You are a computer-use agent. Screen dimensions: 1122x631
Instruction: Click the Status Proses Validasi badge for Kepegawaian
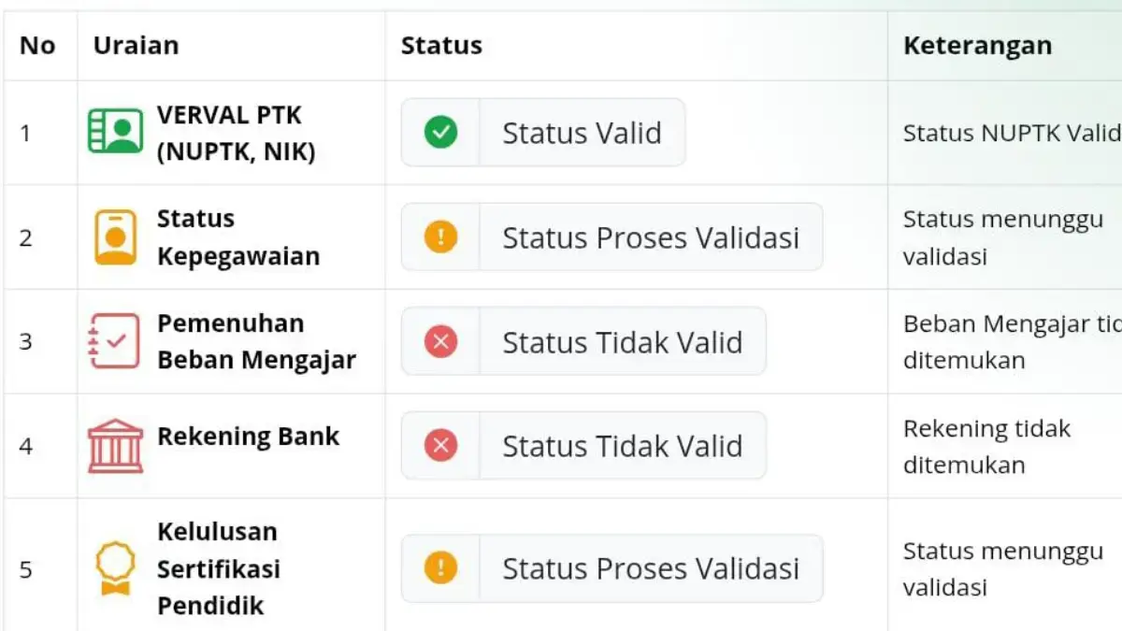pyautogui.click(x=611, y=237)
